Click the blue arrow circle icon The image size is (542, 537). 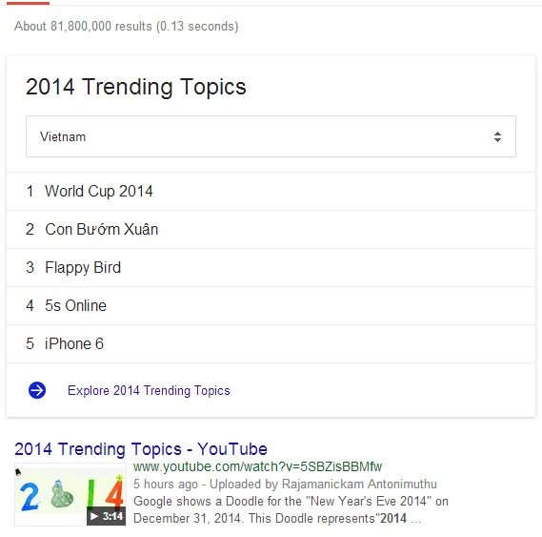[x=37, y=390]
